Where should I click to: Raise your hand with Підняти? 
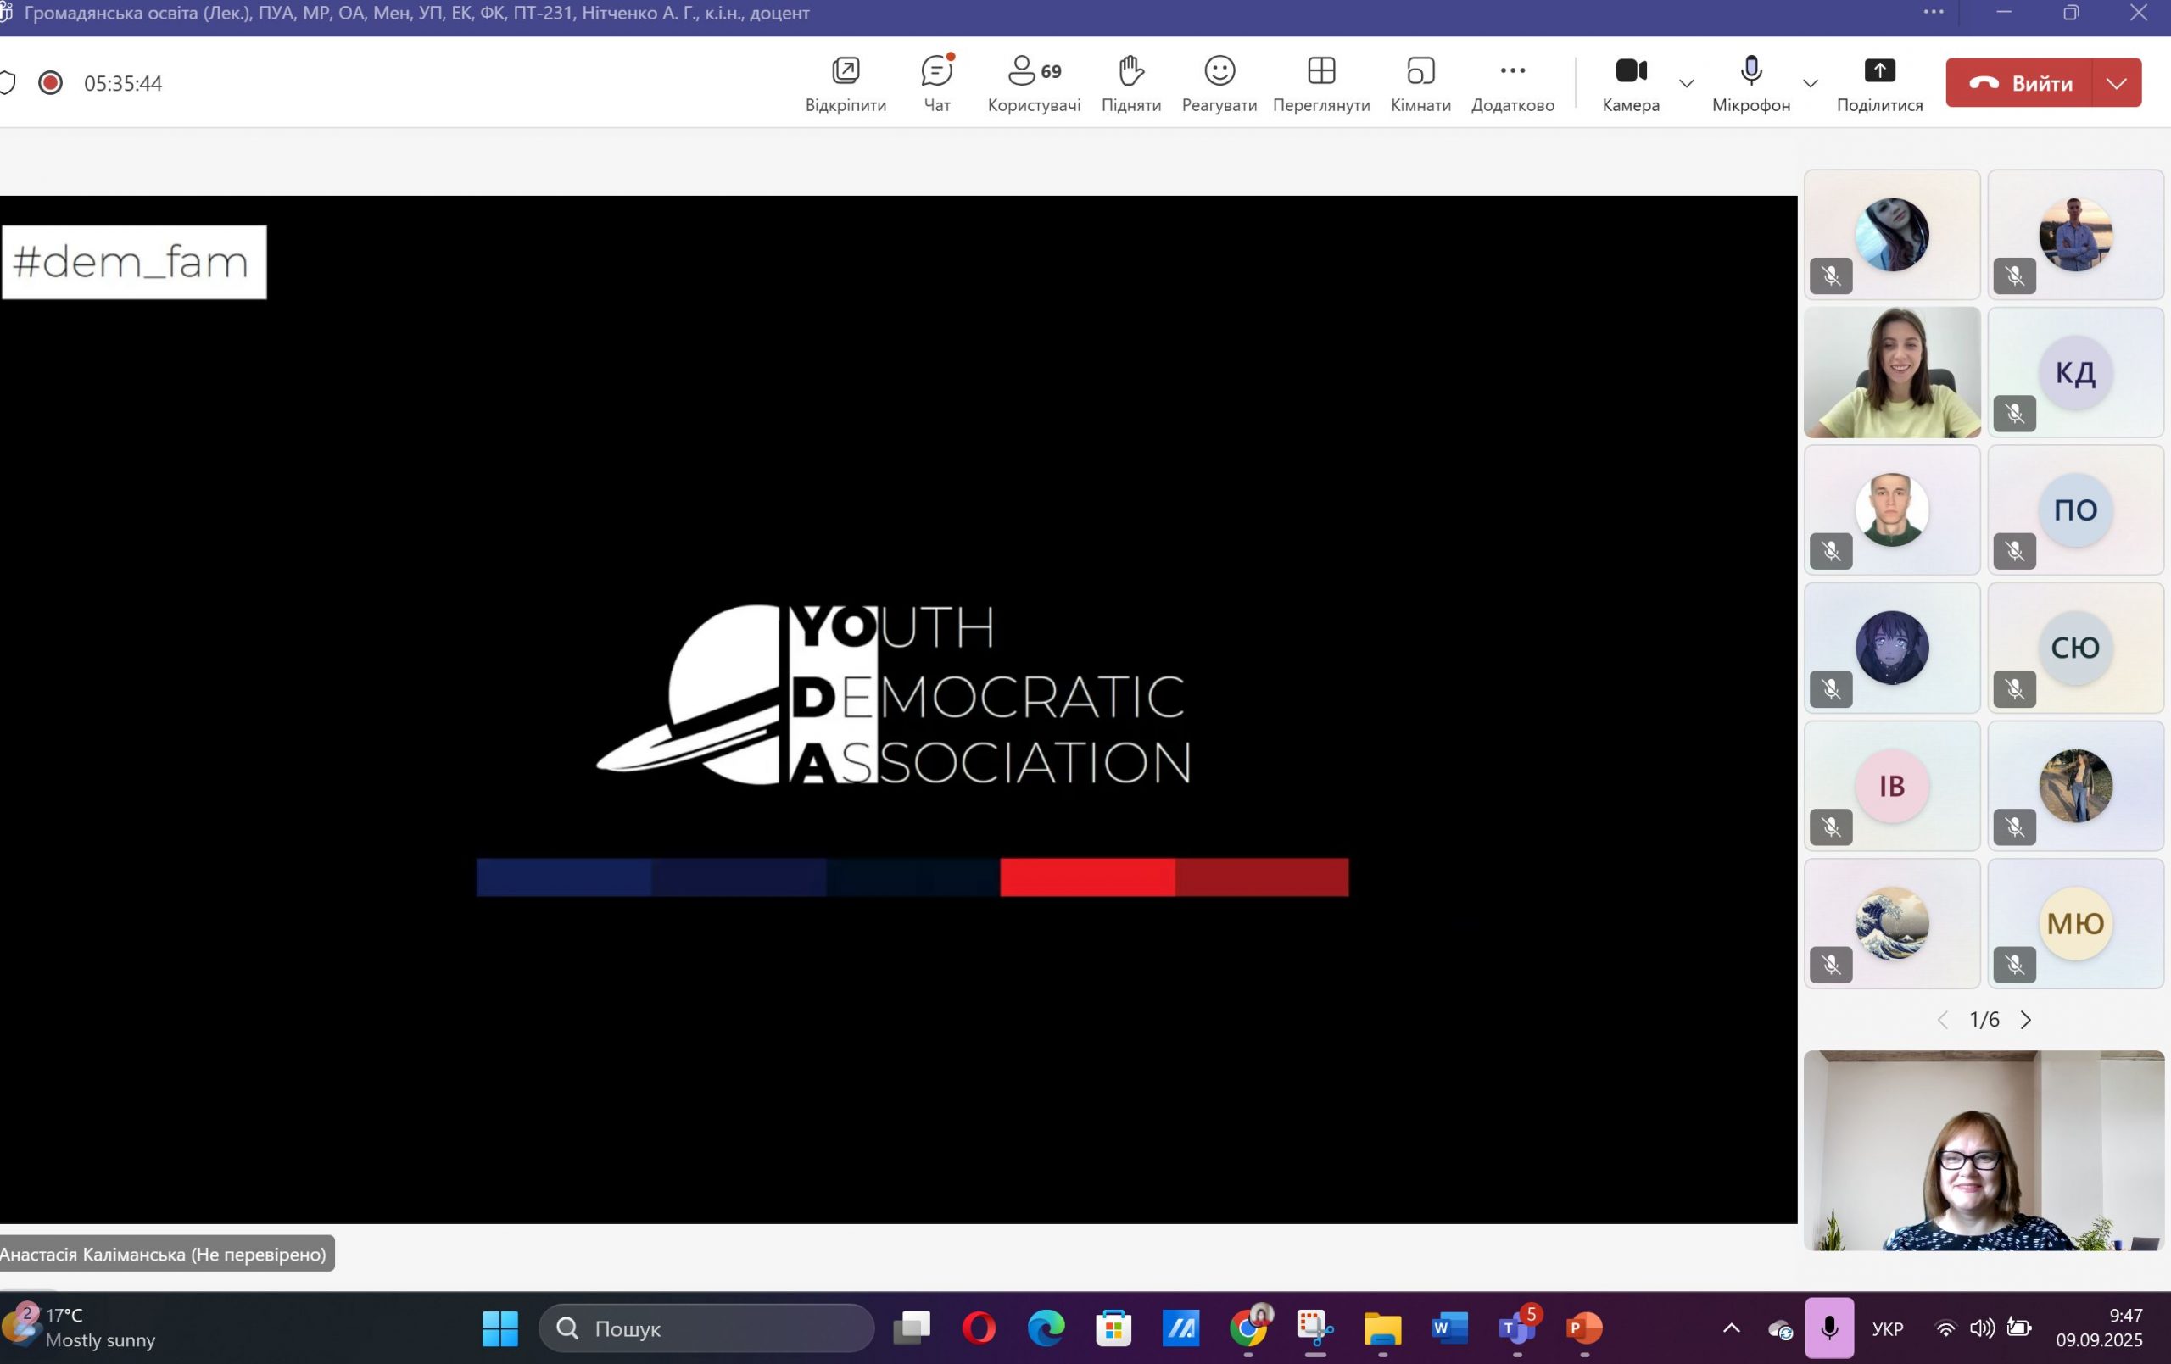point(1130,83)
